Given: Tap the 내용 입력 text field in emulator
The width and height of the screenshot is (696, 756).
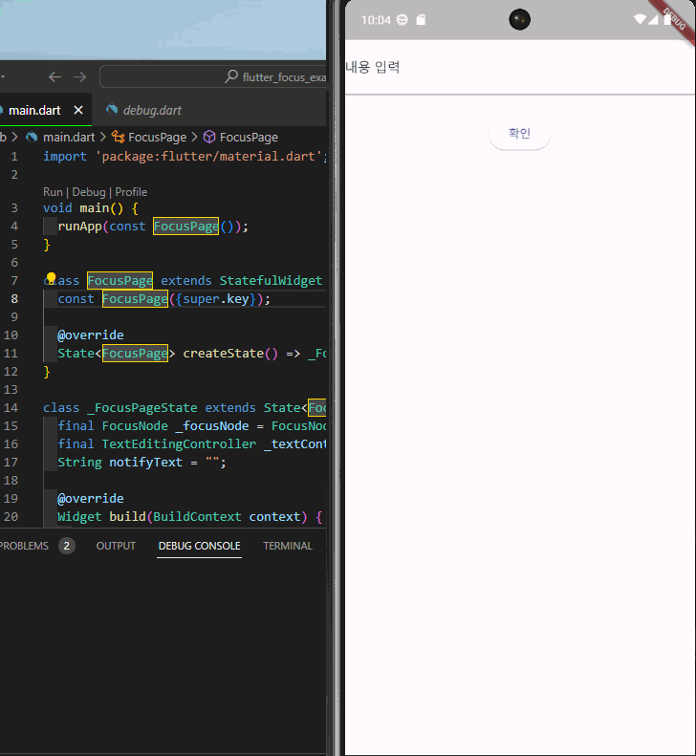Looking at the screenshot, I should pyautogui.click(x=520, y=68).
